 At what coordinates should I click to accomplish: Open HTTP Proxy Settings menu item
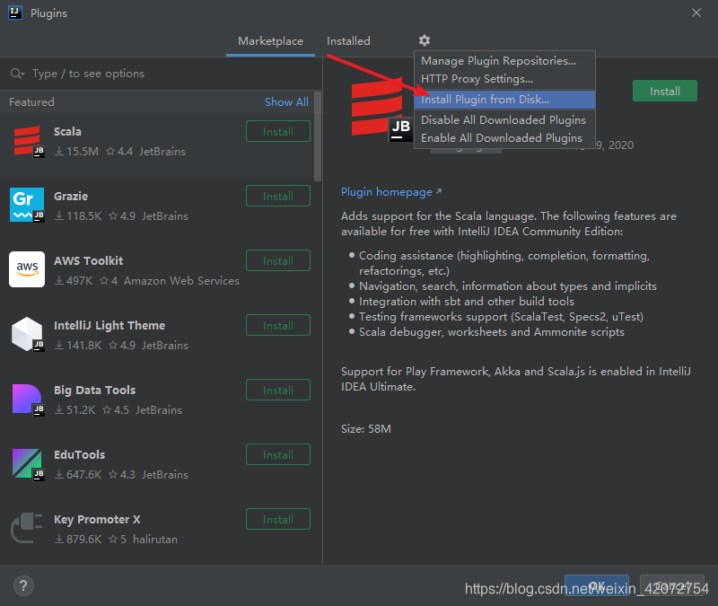[x=504, y=79]
